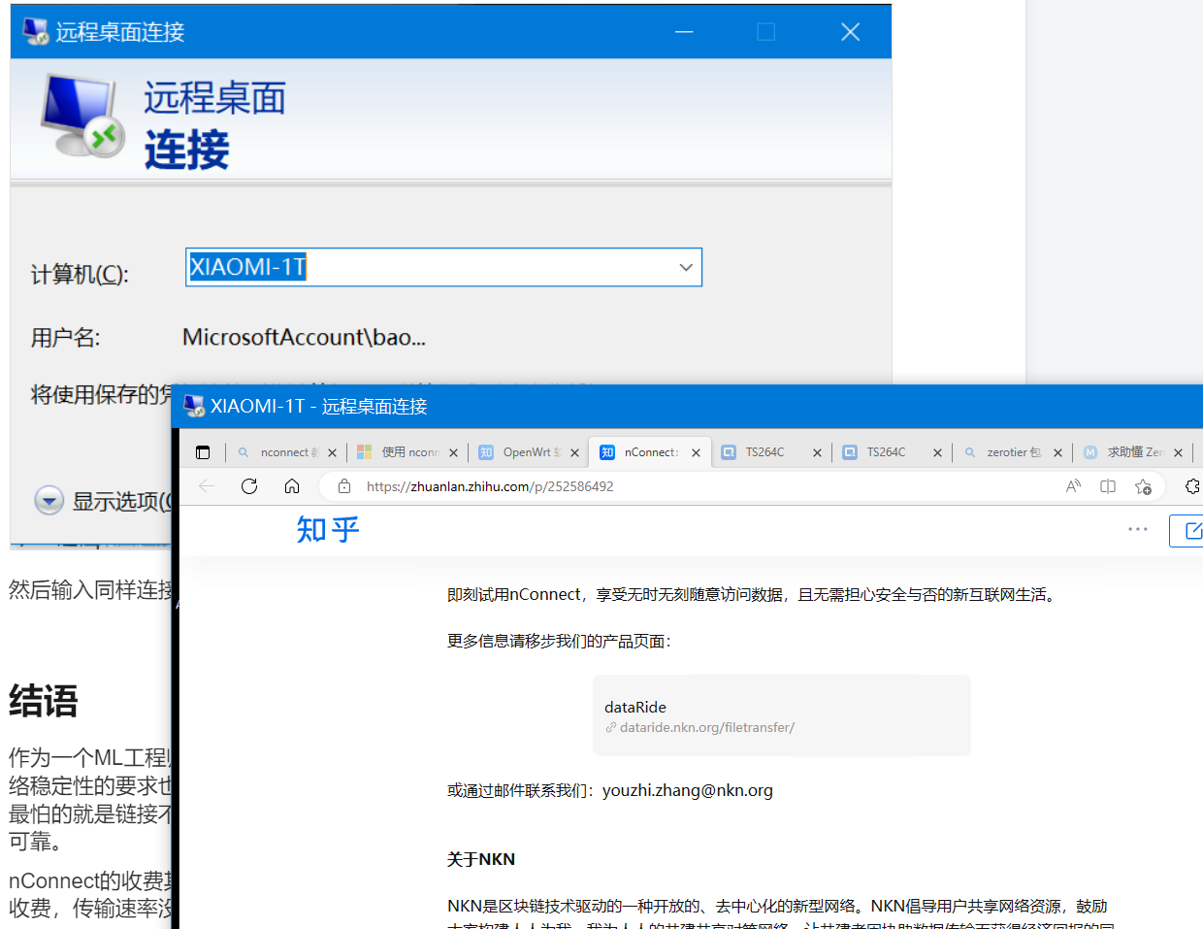The height and width of the screenshot is (929, 1203).
Task: Click the Home icon in the browser toolbar
Action: [292, 486]
